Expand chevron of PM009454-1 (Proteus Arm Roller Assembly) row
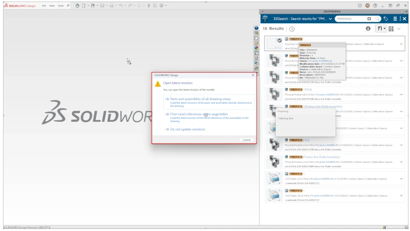The image size is (410, 231). point(401,111)
